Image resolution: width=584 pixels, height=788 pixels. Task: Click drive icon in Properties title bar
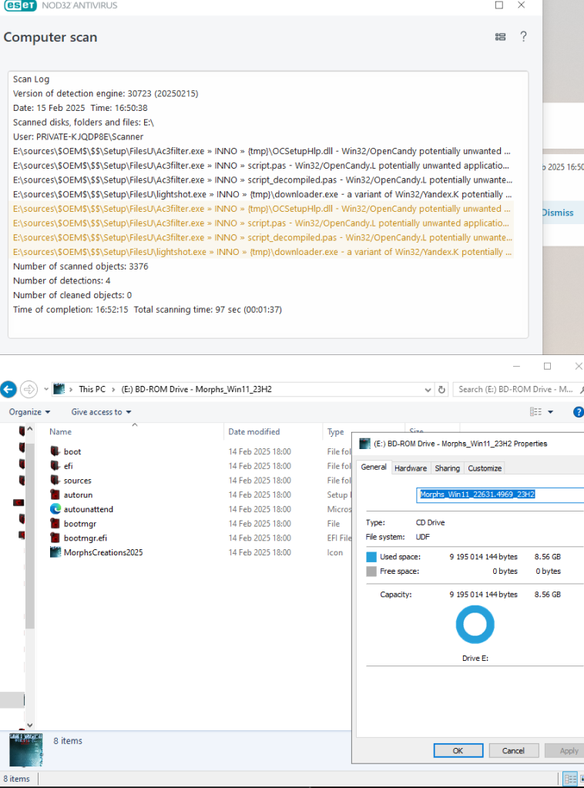click(x=365, y=444)
